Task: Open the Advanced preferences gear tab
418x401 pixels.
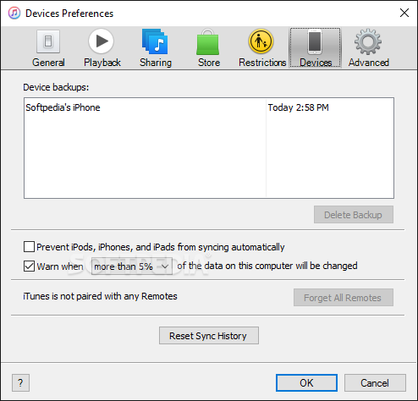Action: [x=368, y=48]
